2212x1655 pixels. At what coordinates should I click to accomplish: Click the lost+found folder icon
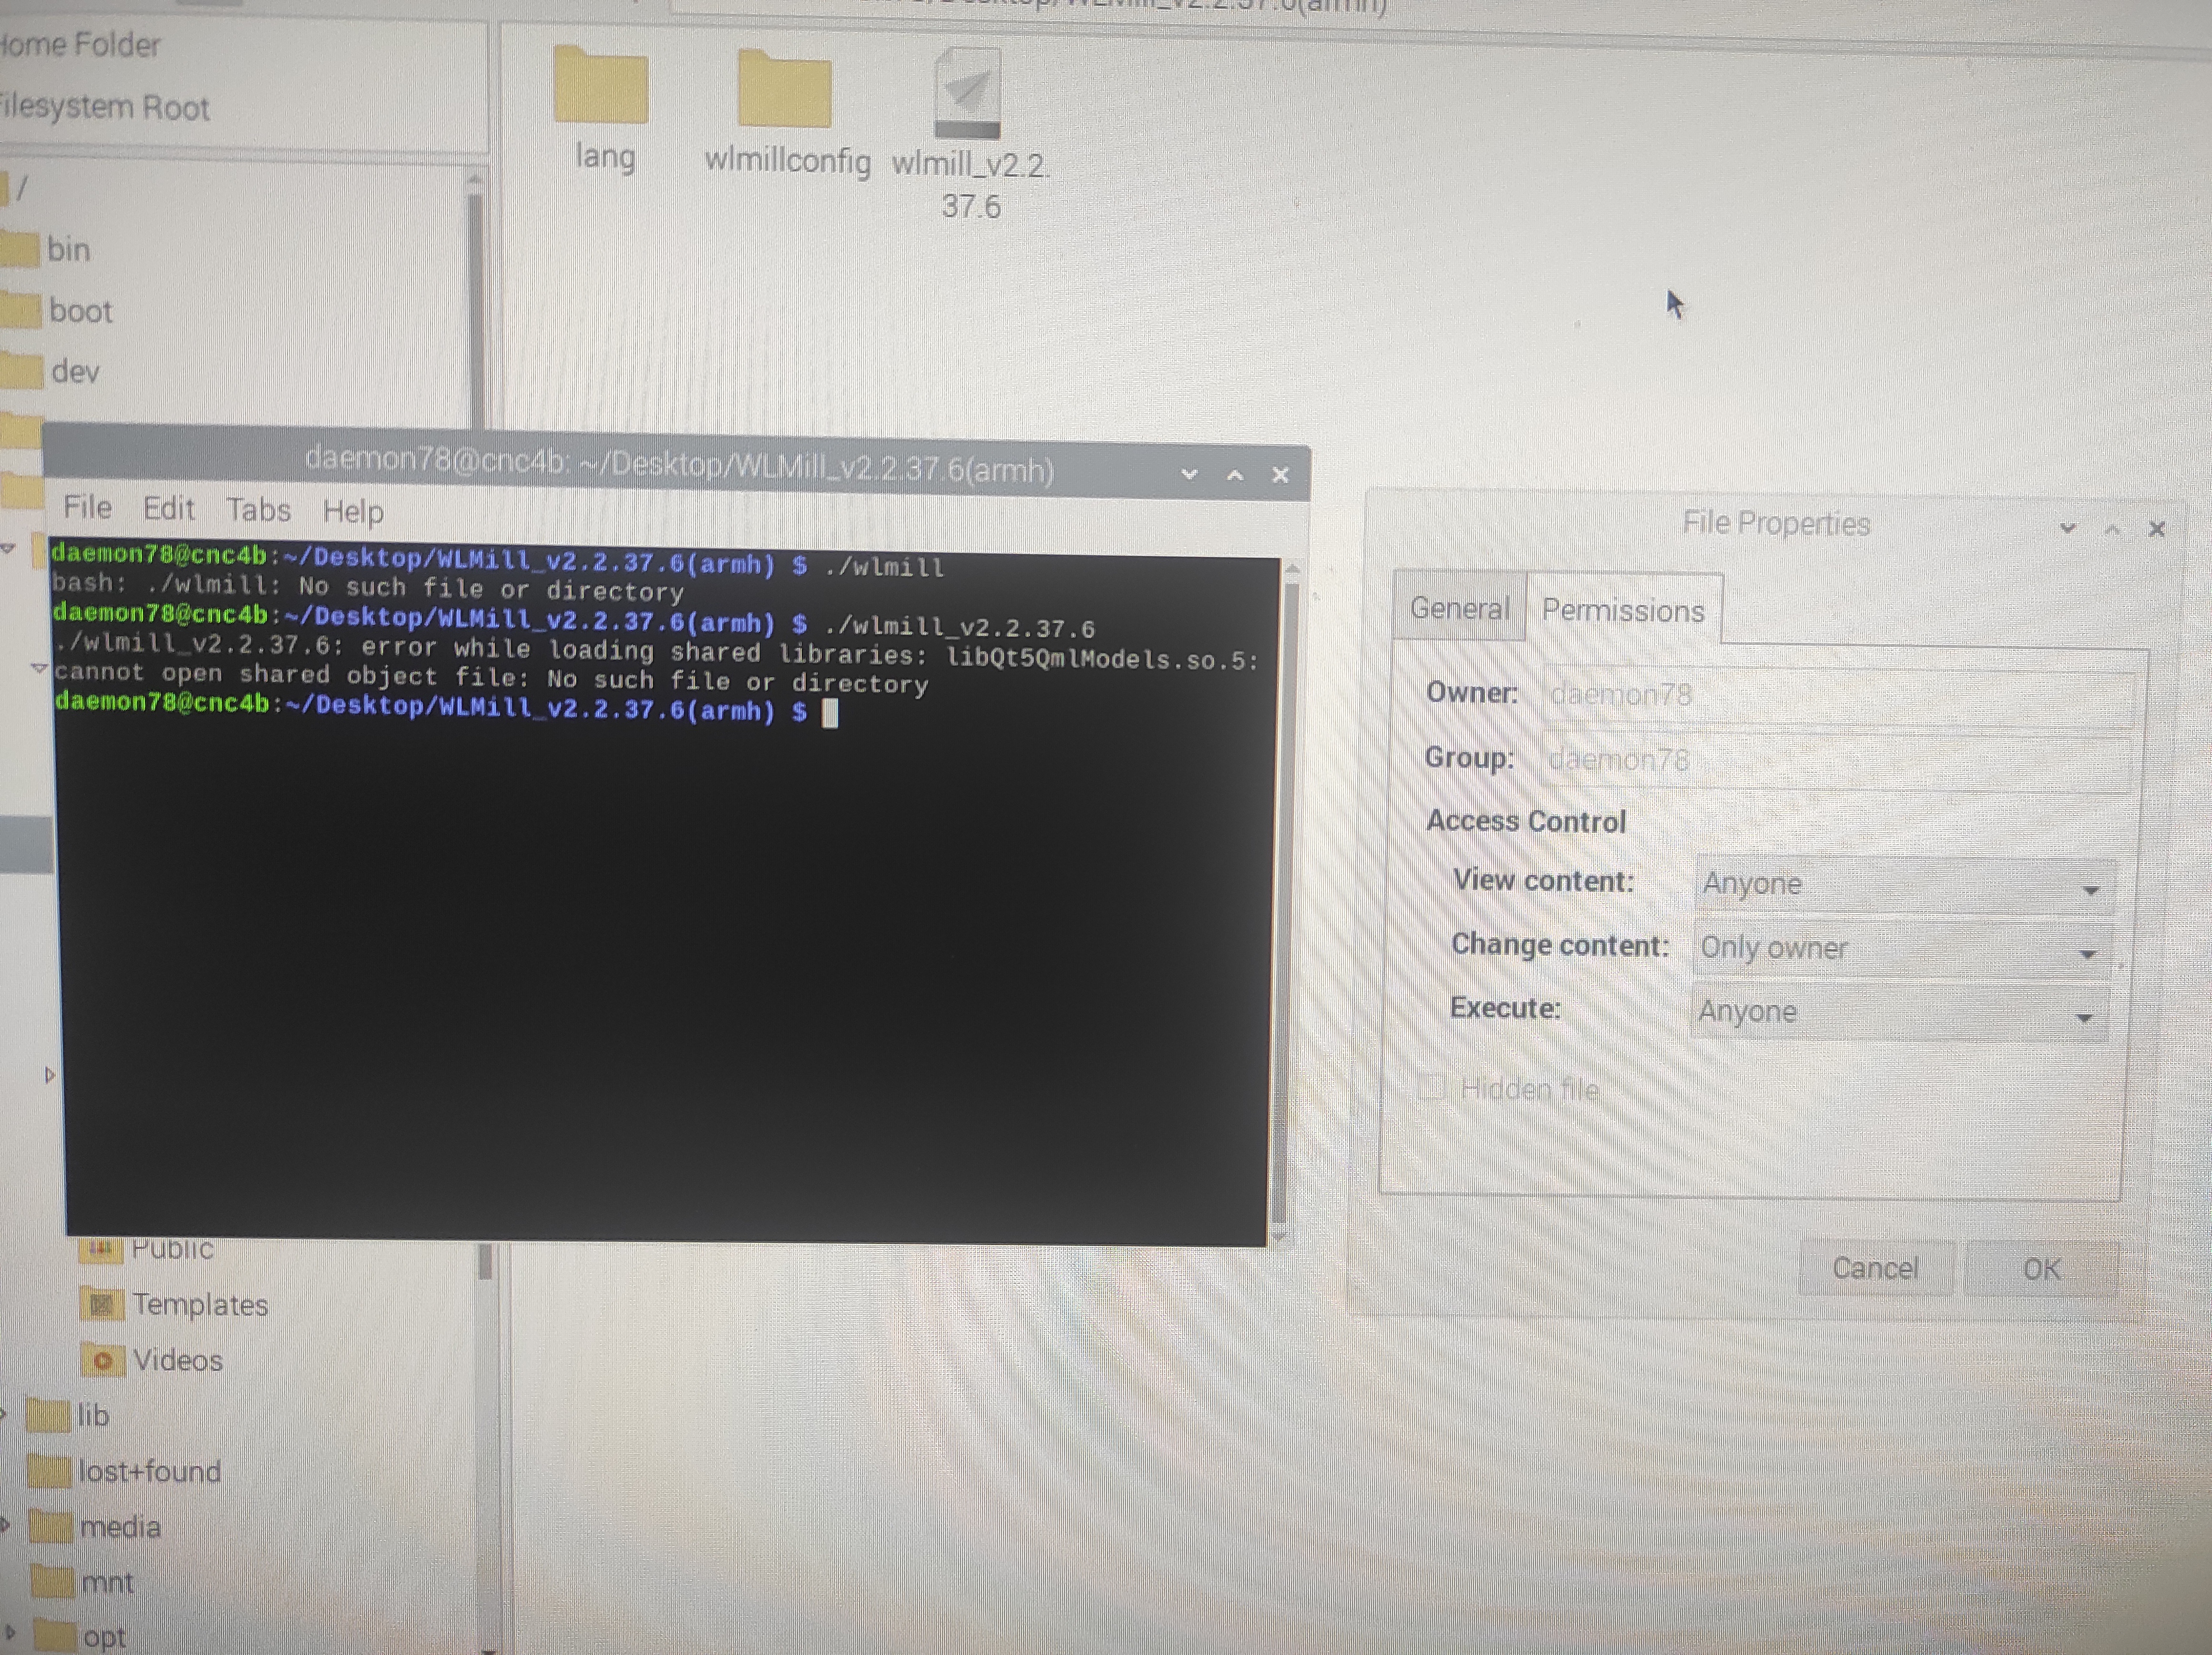coord(50,1472)
